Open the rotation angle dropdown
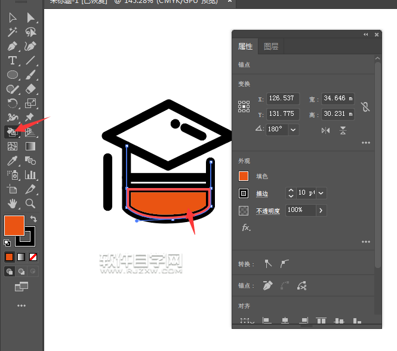The image size is (397, 351). 294,129
